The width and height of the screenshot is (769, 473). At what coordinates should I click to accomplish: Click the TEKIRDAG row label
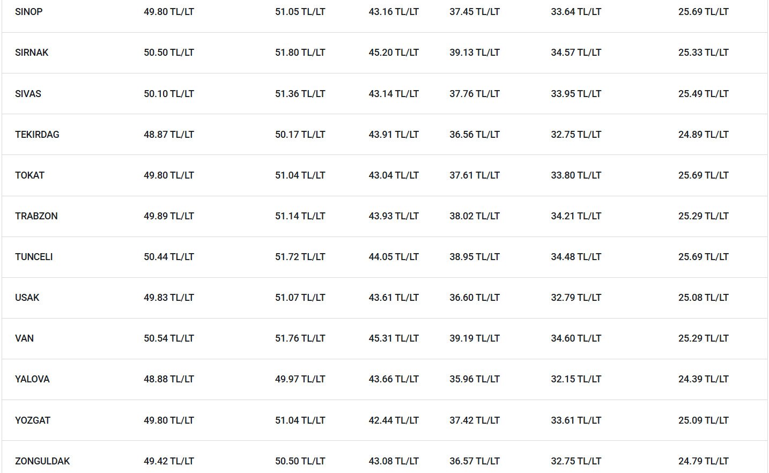tap(37, 135)
